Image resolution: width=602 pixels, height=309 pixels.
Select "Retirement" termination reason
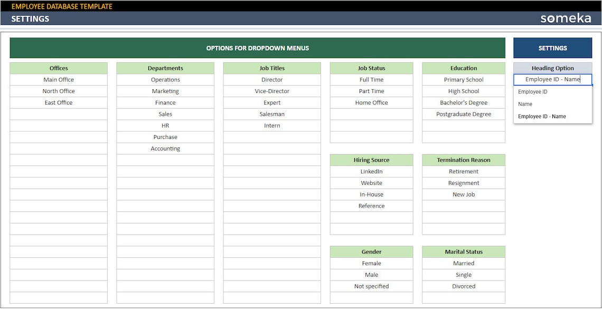click(463, 171)
